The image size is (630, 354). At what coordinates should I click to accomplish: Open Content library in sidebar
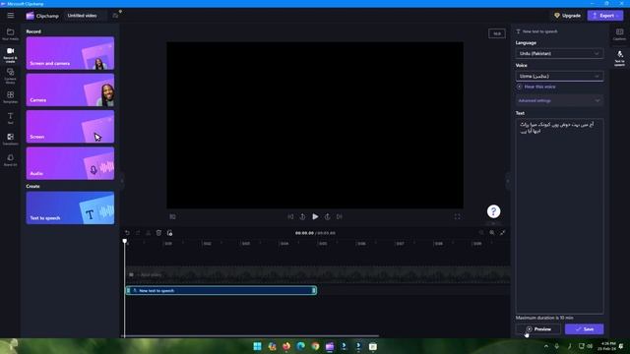coord(11,76)
